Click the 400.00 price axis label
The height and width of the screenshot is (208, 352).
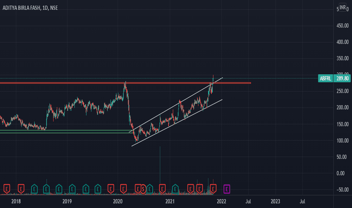click(343, 42)
